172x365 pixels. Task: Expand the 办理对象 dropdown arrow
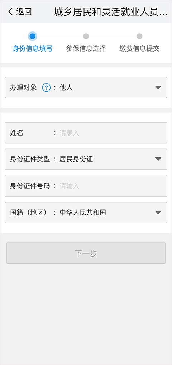tap(158, 88)
